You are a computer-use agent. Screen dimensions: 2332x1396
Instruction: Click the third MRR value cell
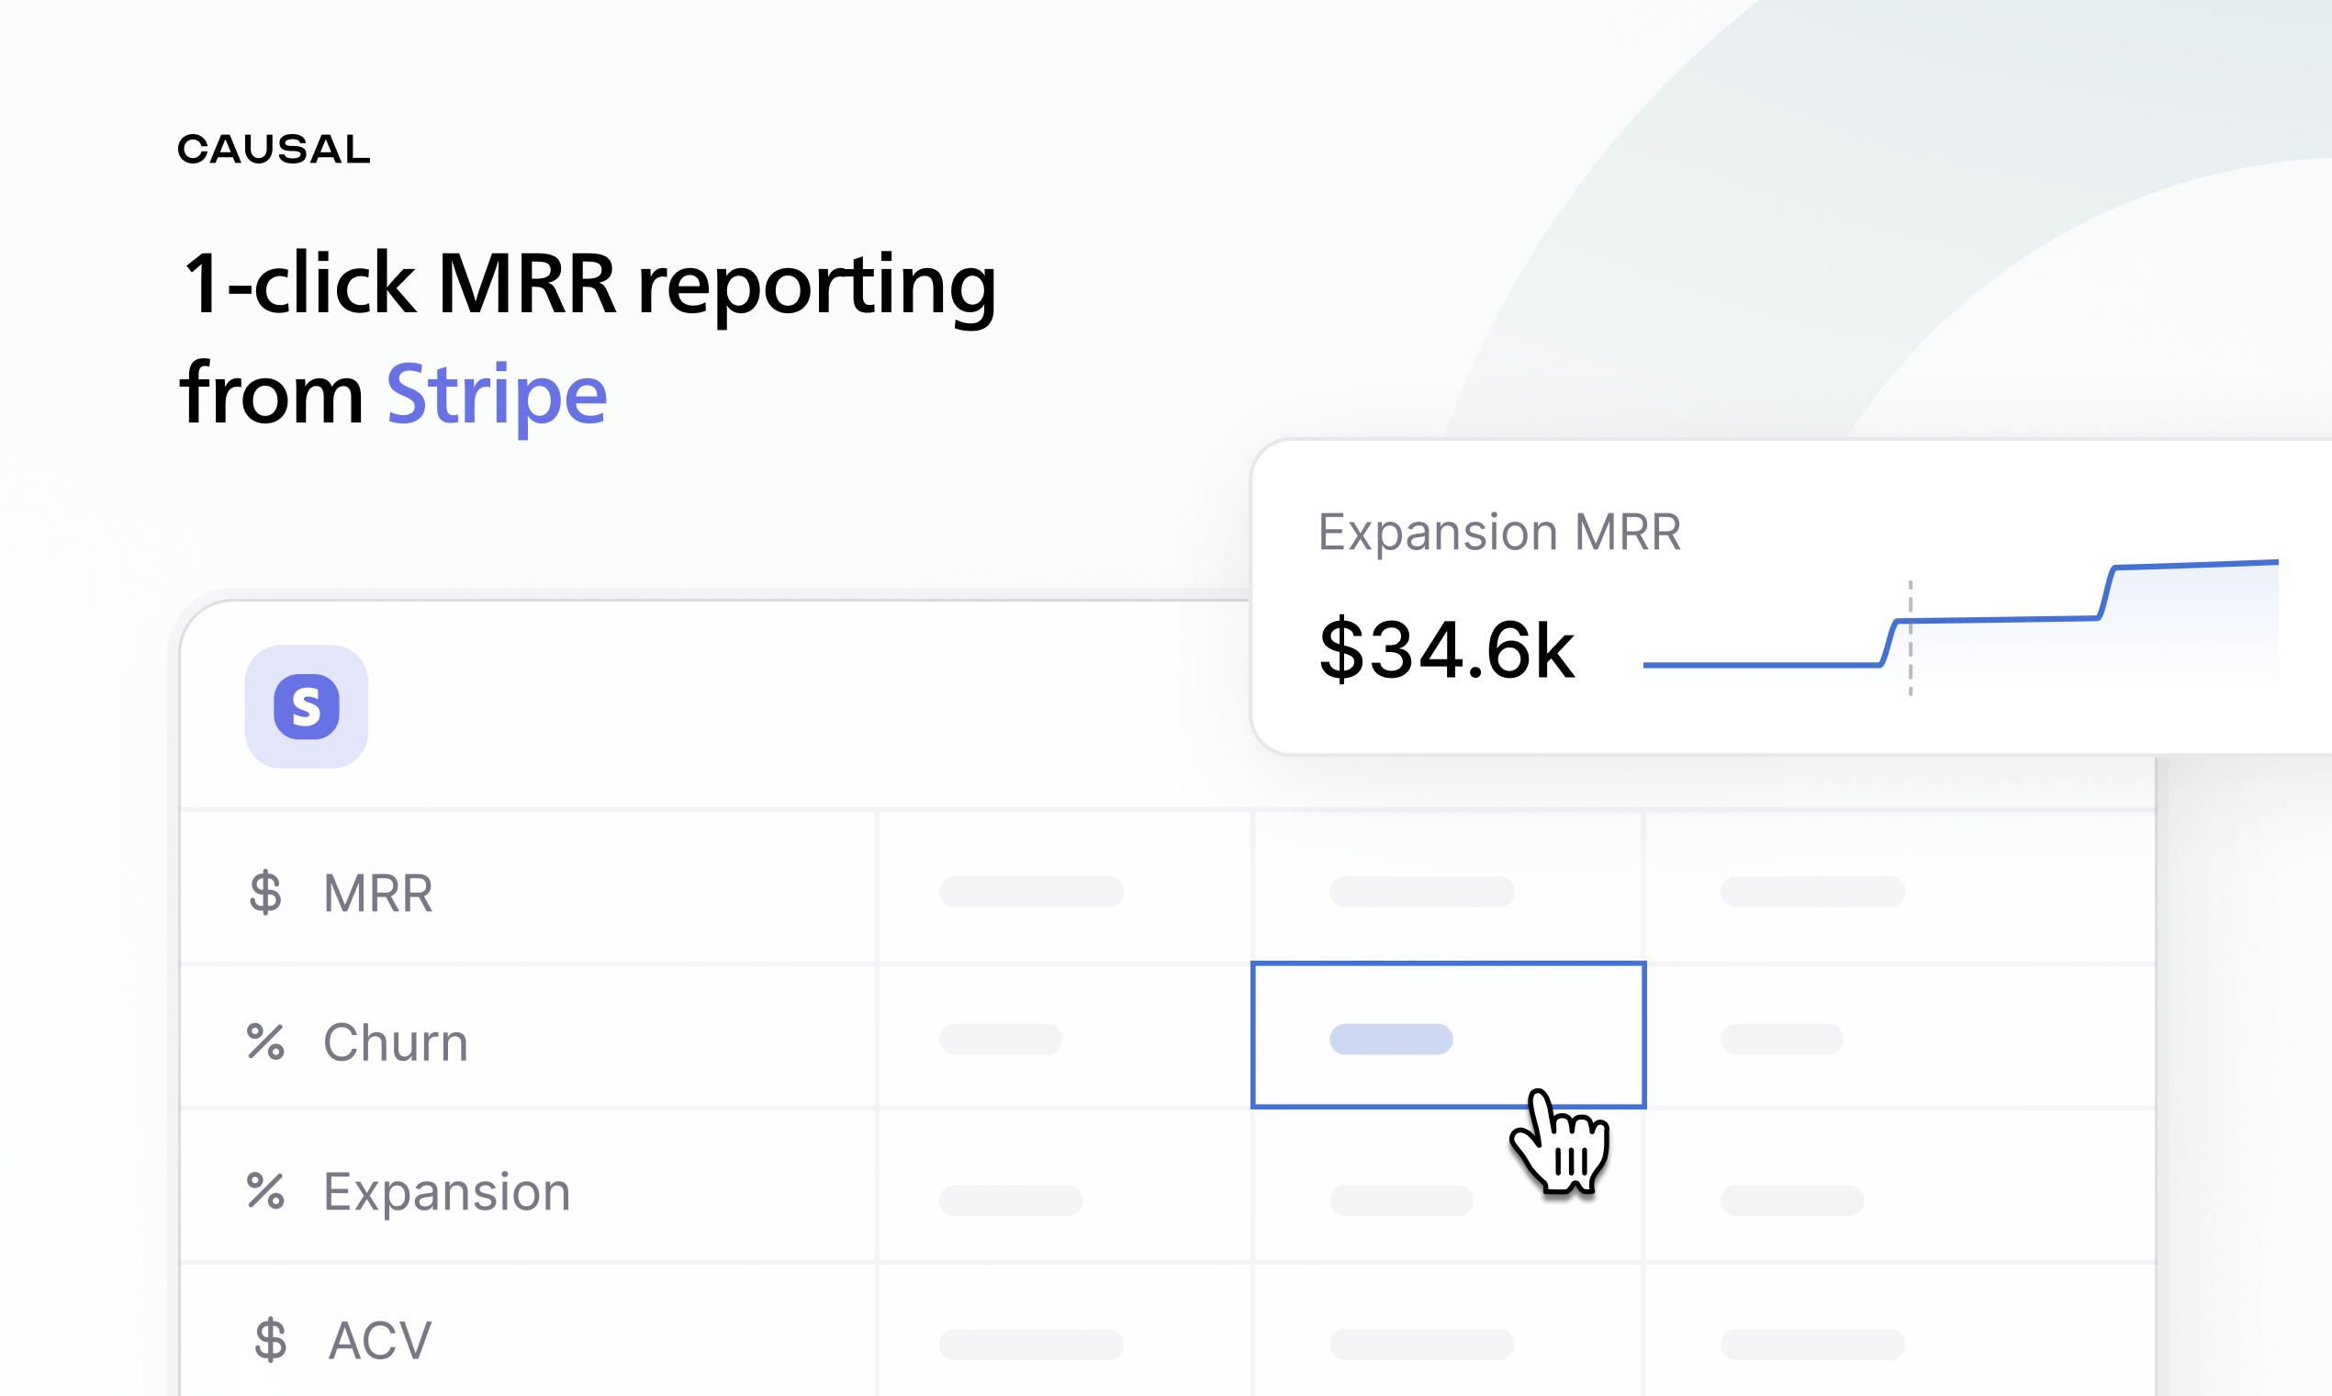coord(1812,891)
